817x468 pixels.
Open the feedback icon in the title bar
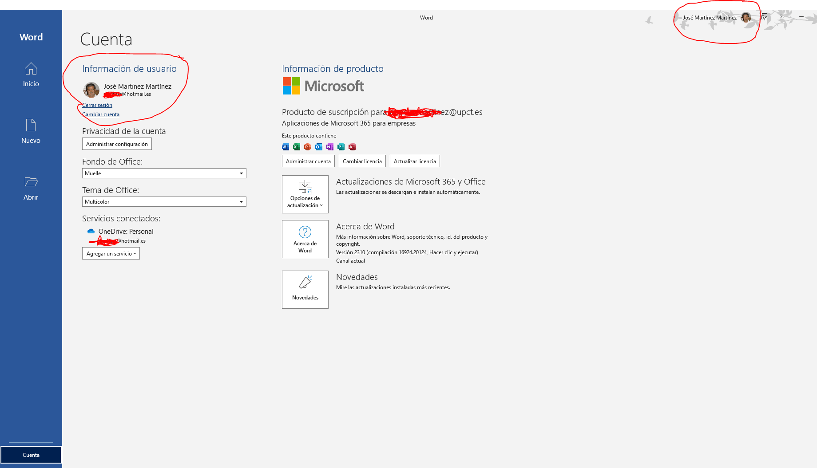click(764, 17)
